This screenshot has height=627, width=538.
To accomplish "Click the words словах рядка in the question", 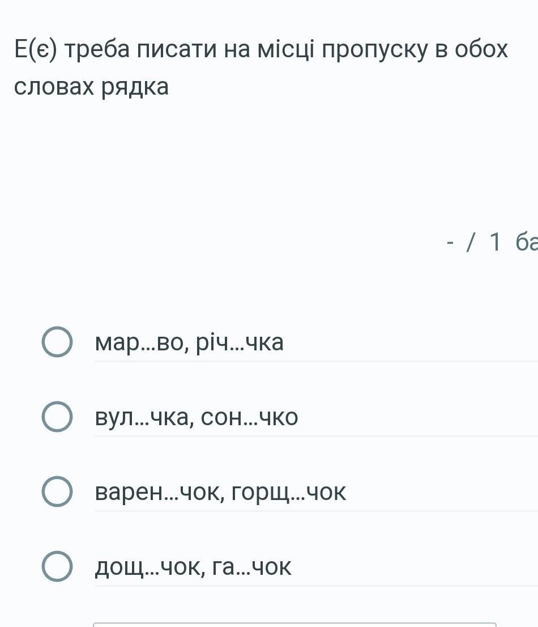I will [x=91, y=87].
